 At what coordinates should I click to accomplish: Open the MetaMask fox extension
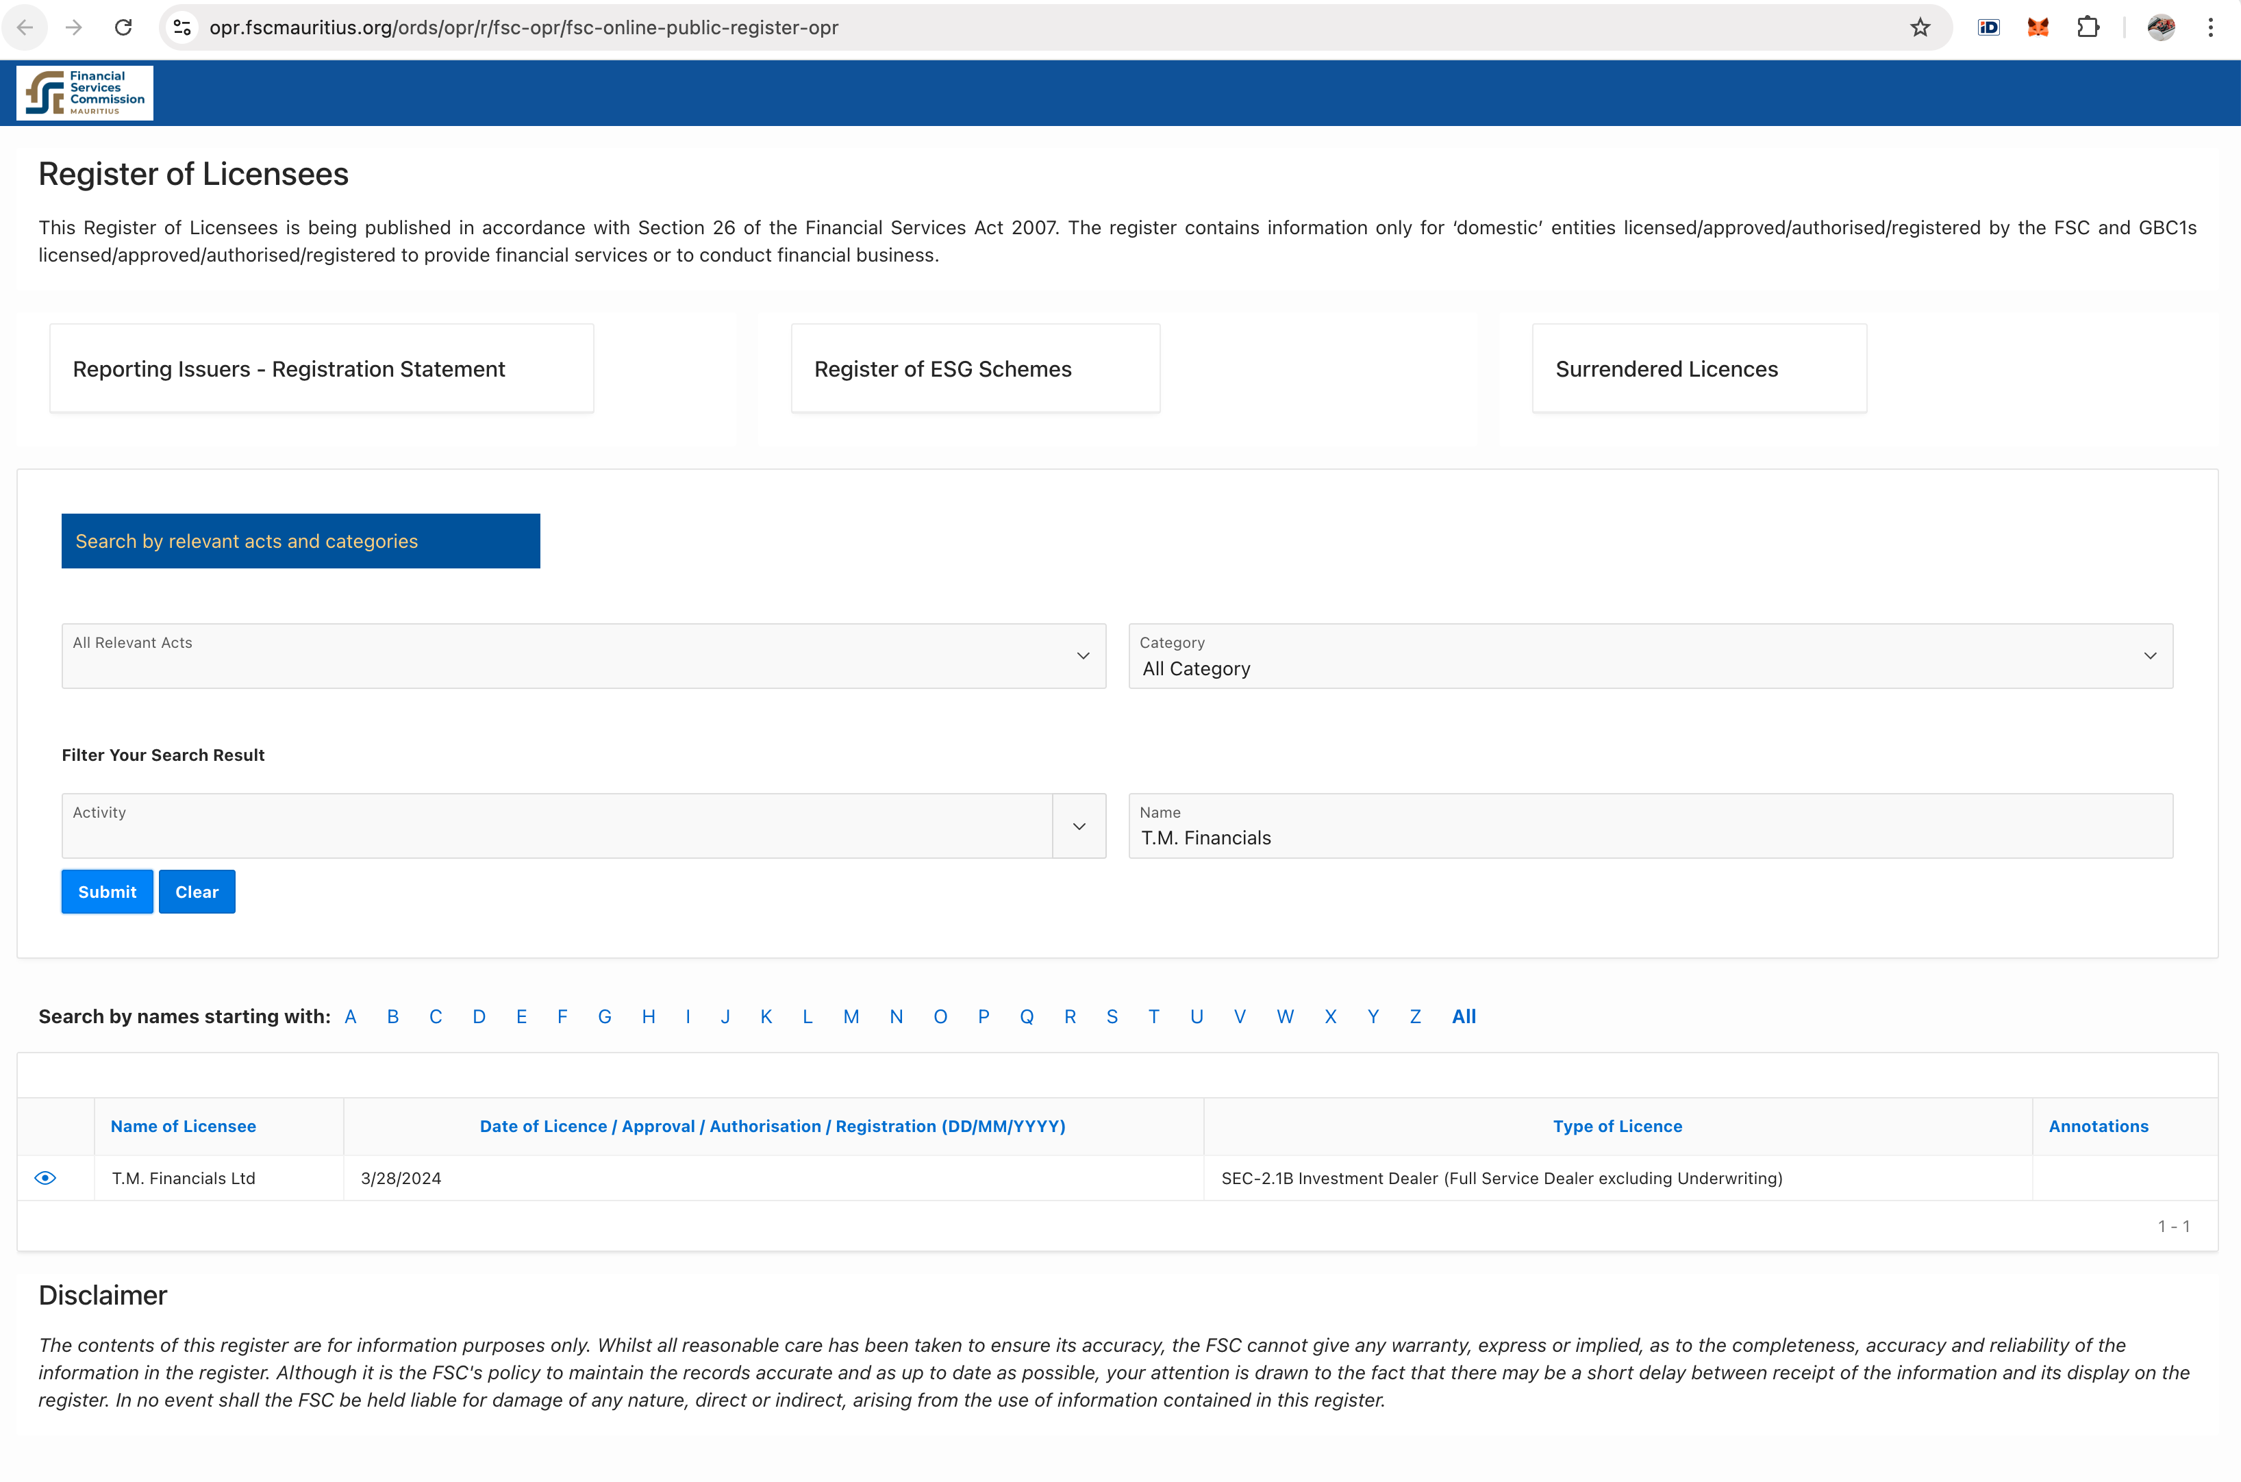[x=2038, y=27]
